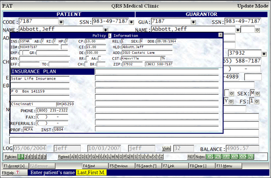Toggle the RR flag box

tap(87, 58)
